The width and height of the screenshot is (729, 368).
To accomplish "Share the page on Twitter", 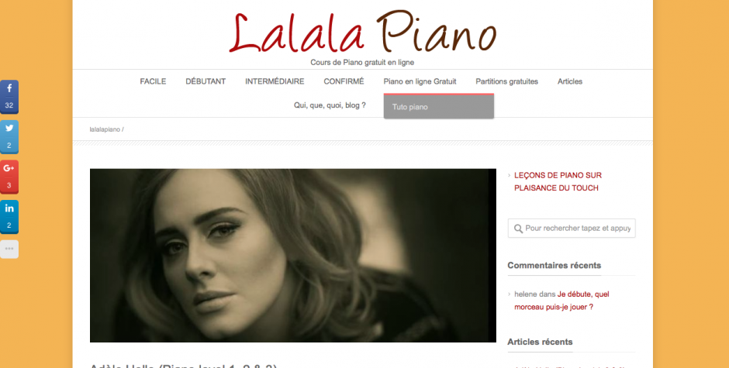I will pos(9,136).
